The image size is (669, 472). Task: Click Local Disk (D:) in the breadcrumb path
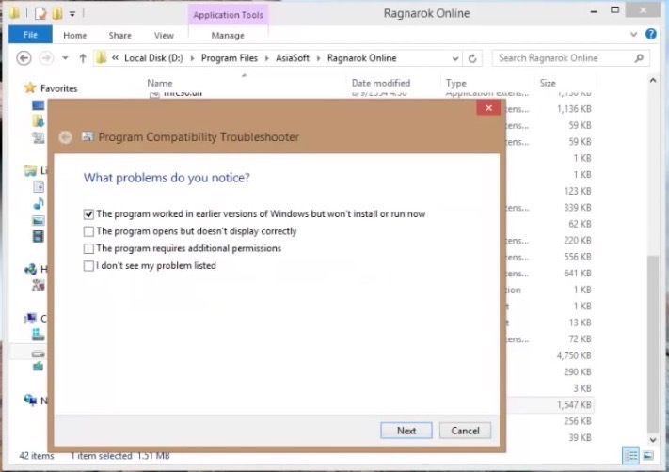[x=153, y=58]
